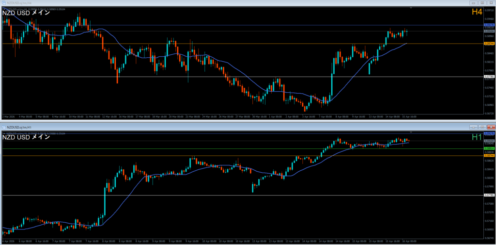Click white 0.57785 price label on H1 chart
The image size is (496, 245).
click(489, 195)
